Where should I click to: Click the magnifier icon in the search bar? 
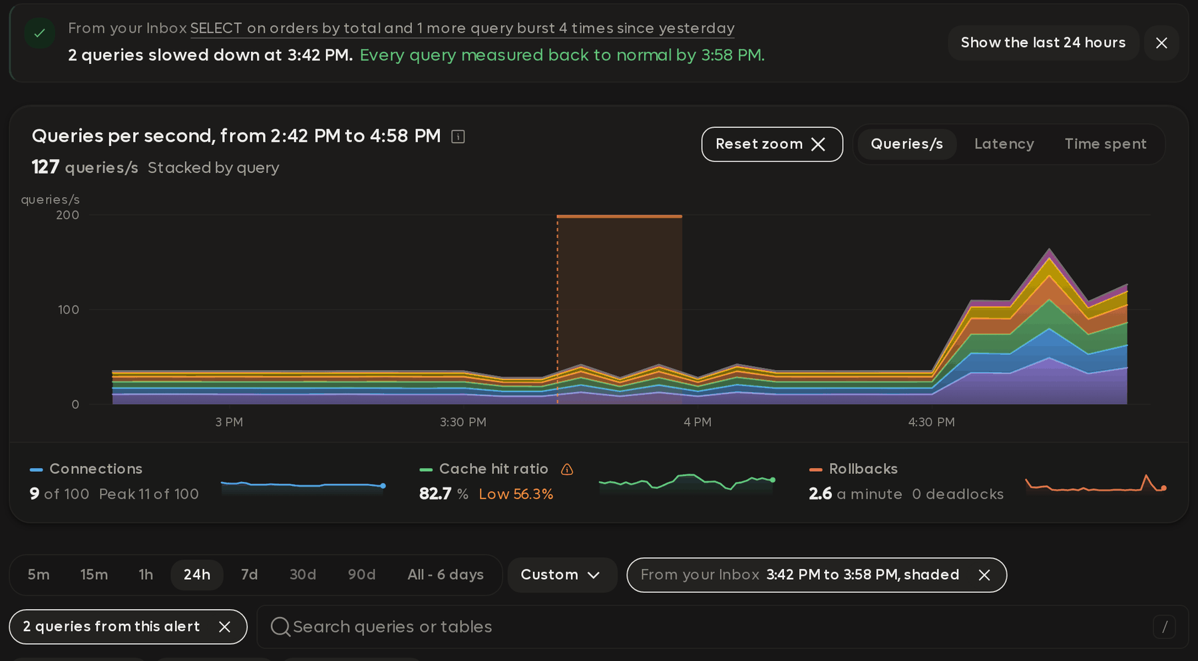(280, 627)
